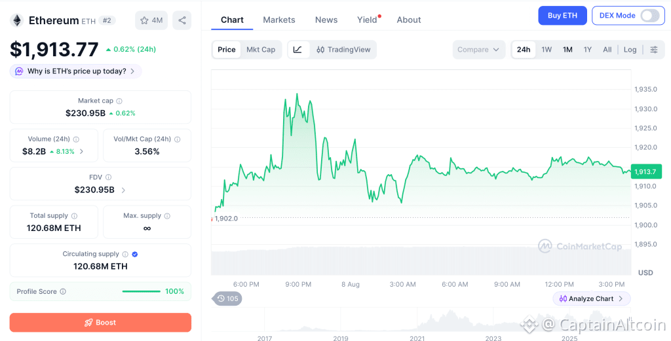This screenshot has height=341, width=671.
Task: Select the 1W time range
Action: pyautogui.click(x=546, y=50)
